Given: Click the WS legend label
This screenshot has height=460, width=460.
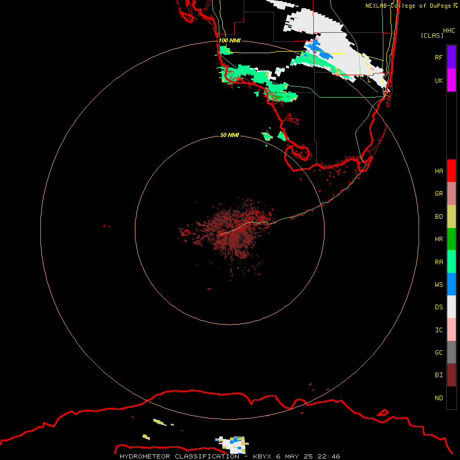Looking at the screenshot, I should click(439, 285).
